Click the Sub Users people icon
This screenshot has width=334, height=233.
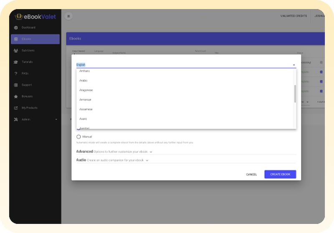click(x=16, y=50)
